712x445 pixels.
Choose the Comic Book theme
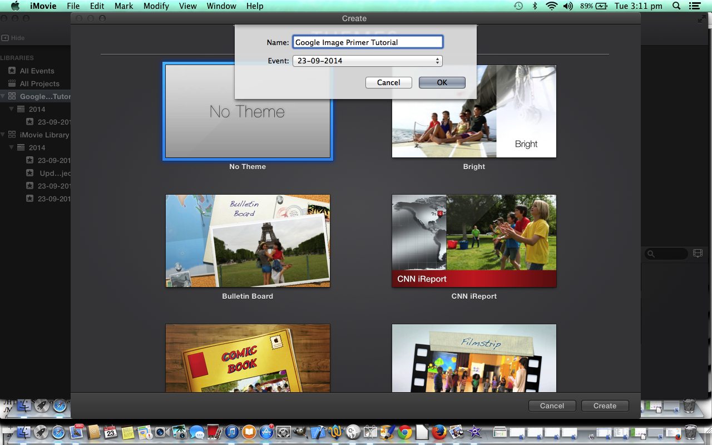coord(248,358)
